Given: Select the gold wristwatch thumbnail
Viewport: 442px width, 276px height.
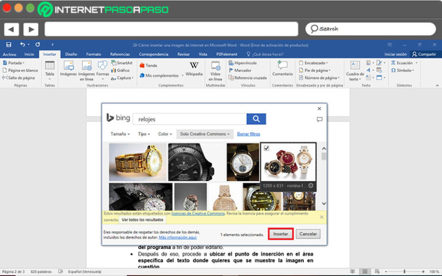Looking at the screenshot, I should click(x=138, y=162).
